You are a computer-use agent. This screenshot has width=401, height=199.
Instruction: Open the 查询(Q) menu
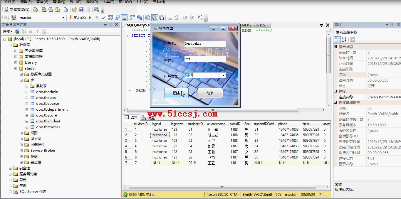click(x=59, y=2)
